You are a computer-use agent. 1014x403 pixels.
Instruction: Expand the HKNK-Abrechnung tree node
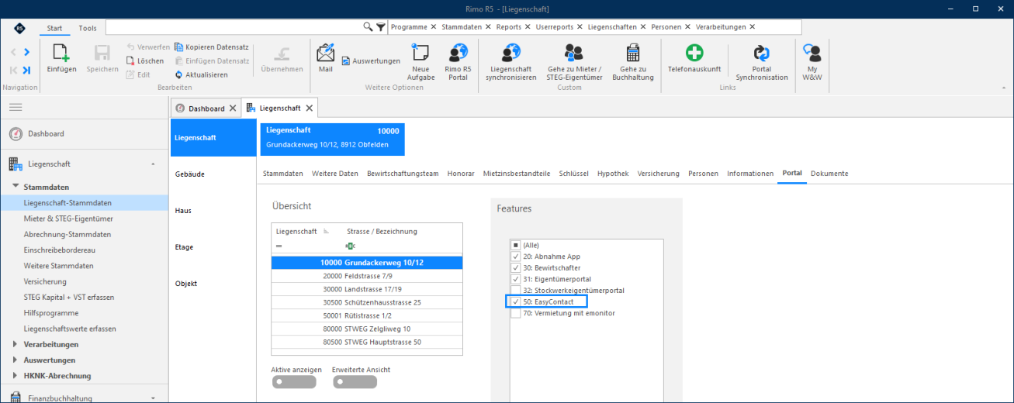click(x=16, y=376)
